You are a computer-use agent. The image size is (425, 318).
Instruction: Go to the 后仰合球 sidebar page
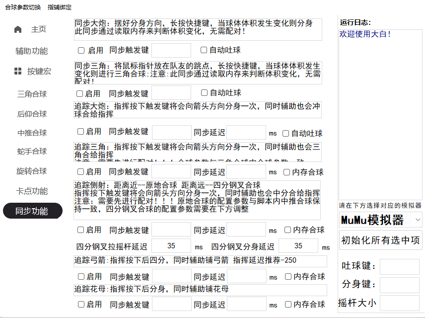(x=32, y=114)
